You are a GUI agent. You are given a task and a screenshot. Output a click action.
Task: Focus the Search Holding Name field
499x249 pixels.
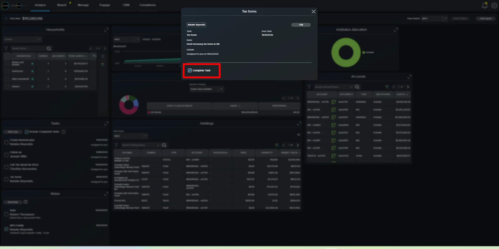[141, 145]
